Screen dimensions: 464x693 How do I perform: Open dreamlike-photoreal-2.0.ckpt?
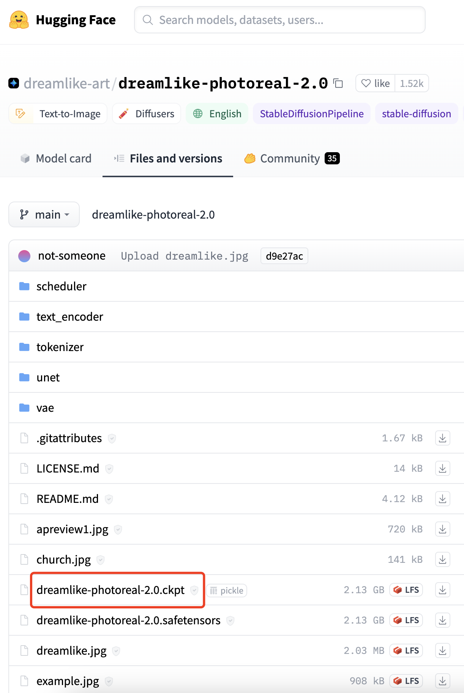pyautogui.click(x=110, y=590)
